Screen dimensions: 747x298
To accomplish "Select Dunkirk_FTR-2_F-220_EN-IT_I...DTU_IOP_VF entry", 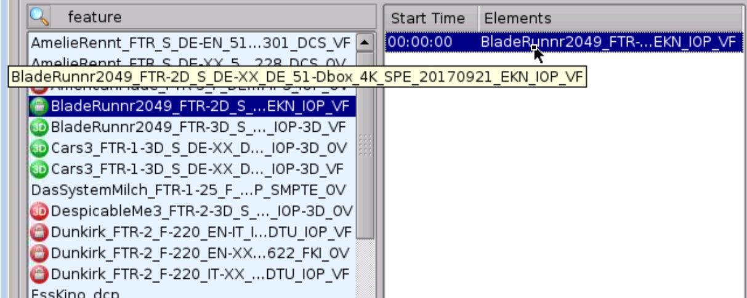I will (192, 232).
